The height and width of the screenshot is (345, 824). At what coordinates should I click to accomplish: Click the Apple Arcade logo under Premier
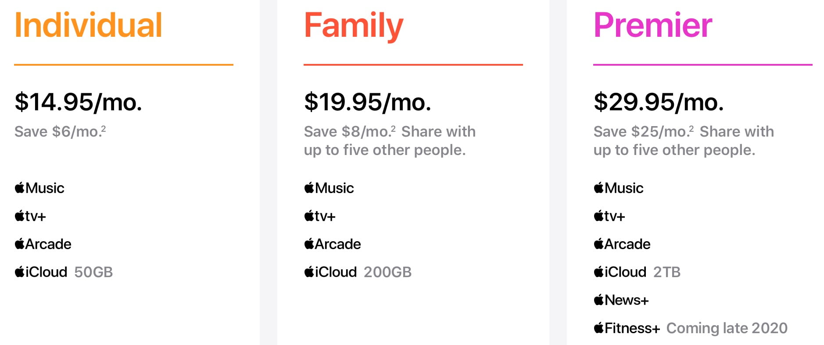(622, 244)
